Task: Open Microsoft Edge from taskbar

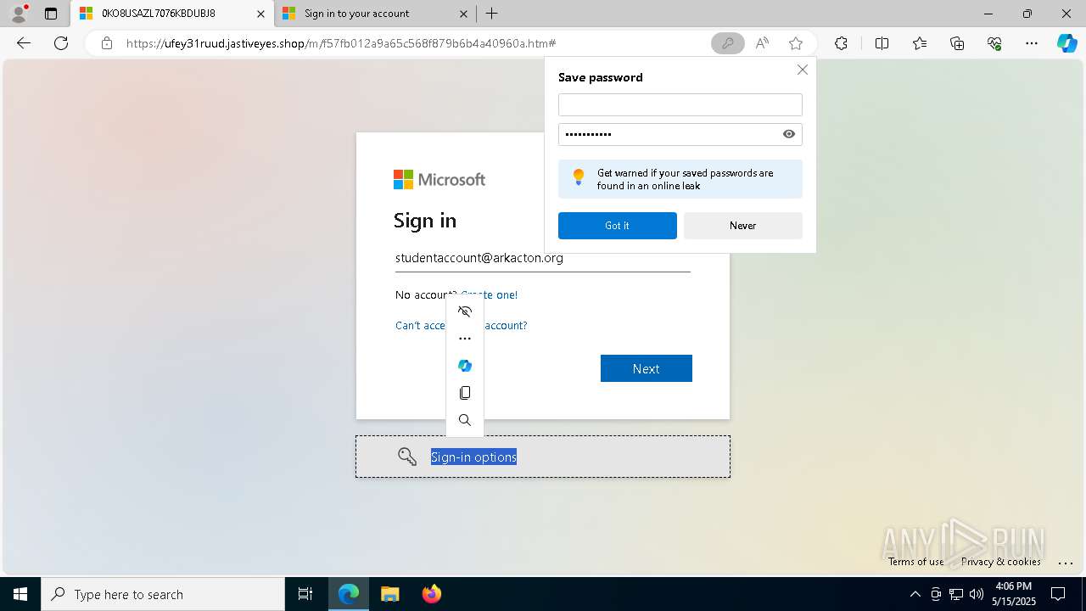Action: point(349,594)
